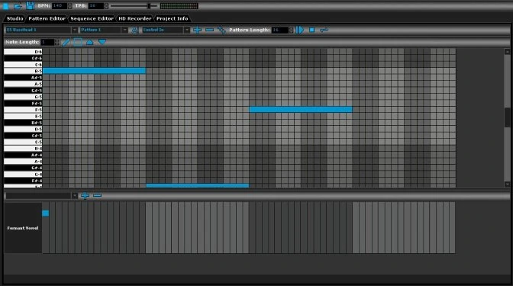Screen dimensions: 513x286
Task: Click the master volume slider handle
Action: tap(149, 6)
